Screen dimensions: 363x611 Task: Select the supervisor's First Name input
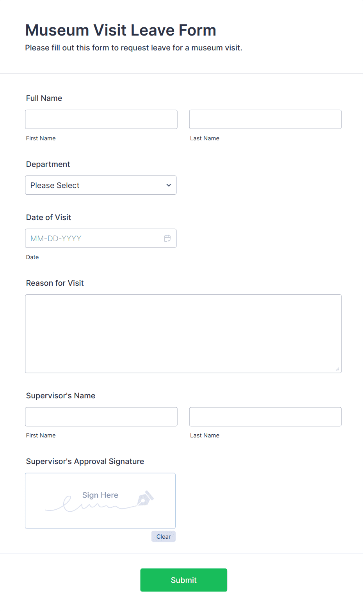click(101, 417)
